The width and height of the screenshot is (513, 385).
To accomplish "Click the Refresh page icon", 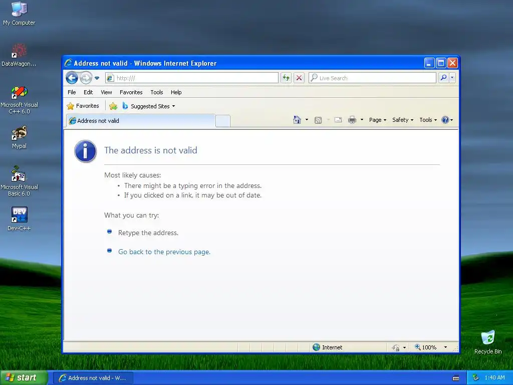I will click(286, 78).
